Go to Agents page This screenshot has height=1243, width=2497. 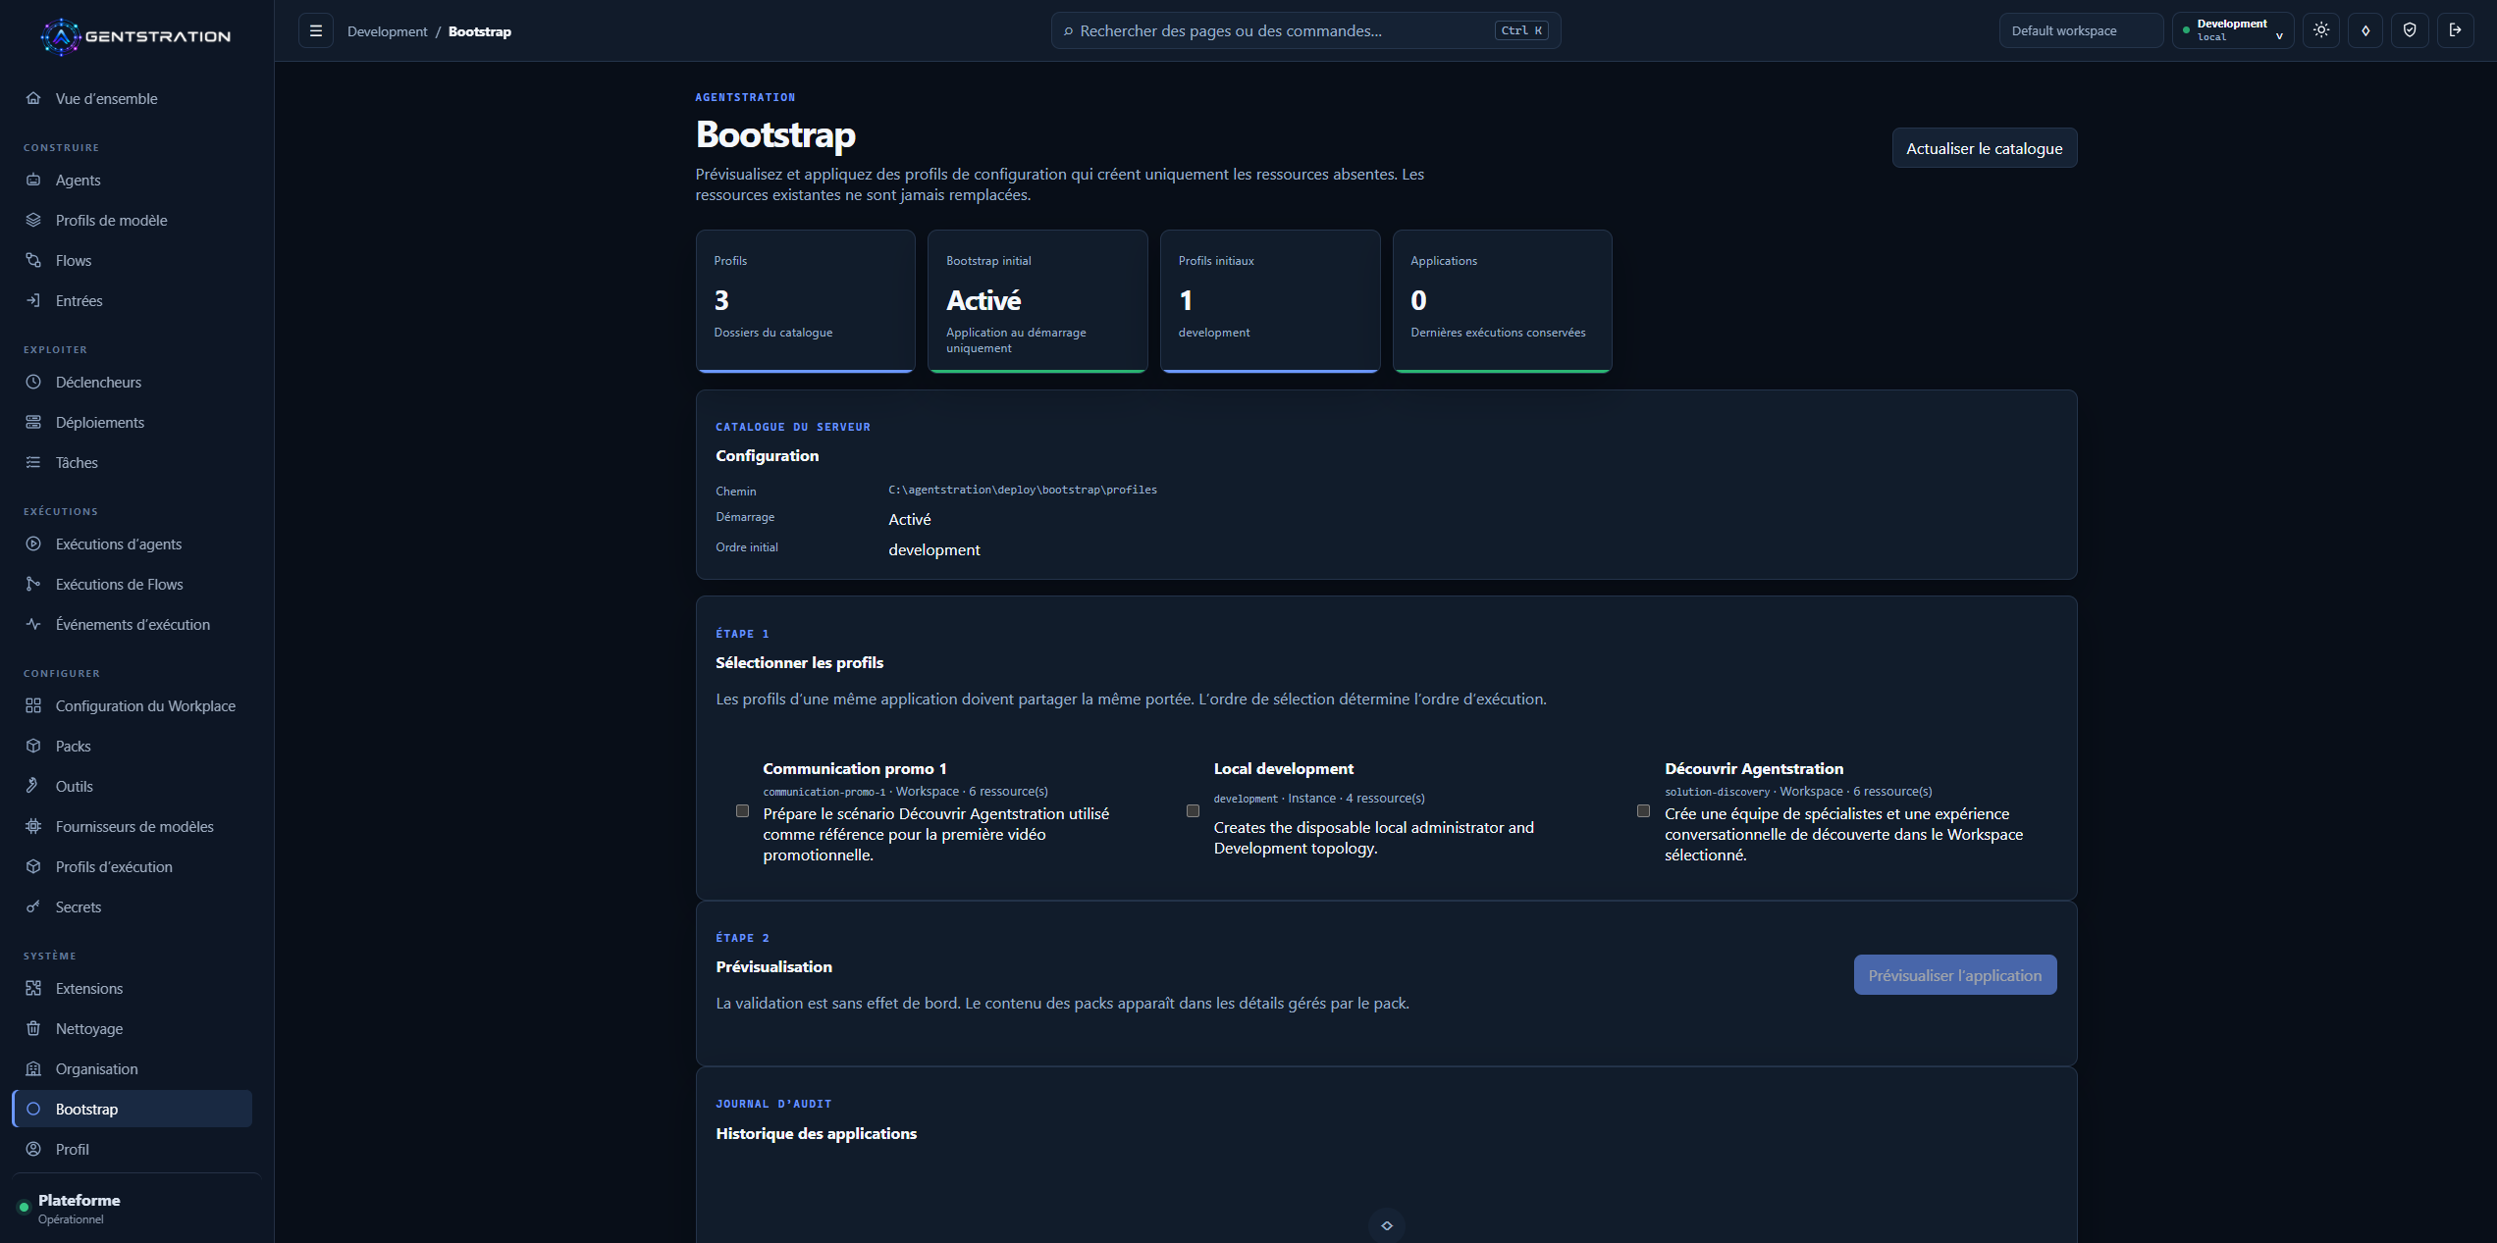coord(133,180)
